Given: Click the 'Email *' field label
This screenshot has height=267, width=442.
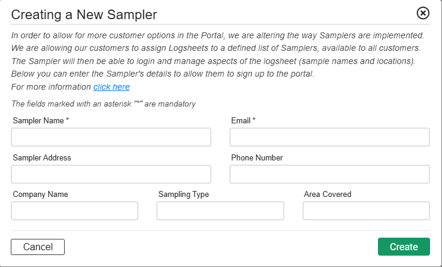Looking at the screenshot, I should coord(243,121).
